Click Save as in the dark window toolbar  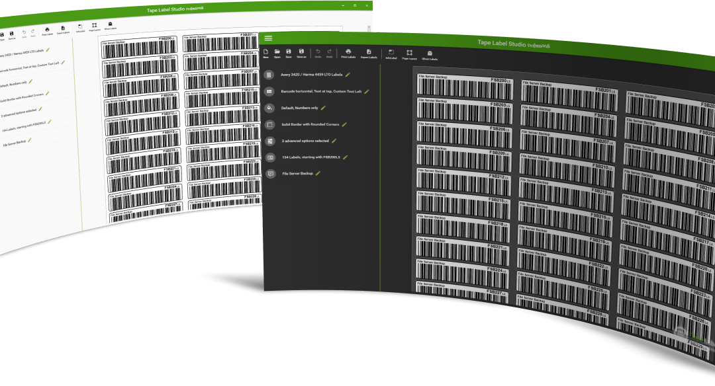[x=301, y=54]
